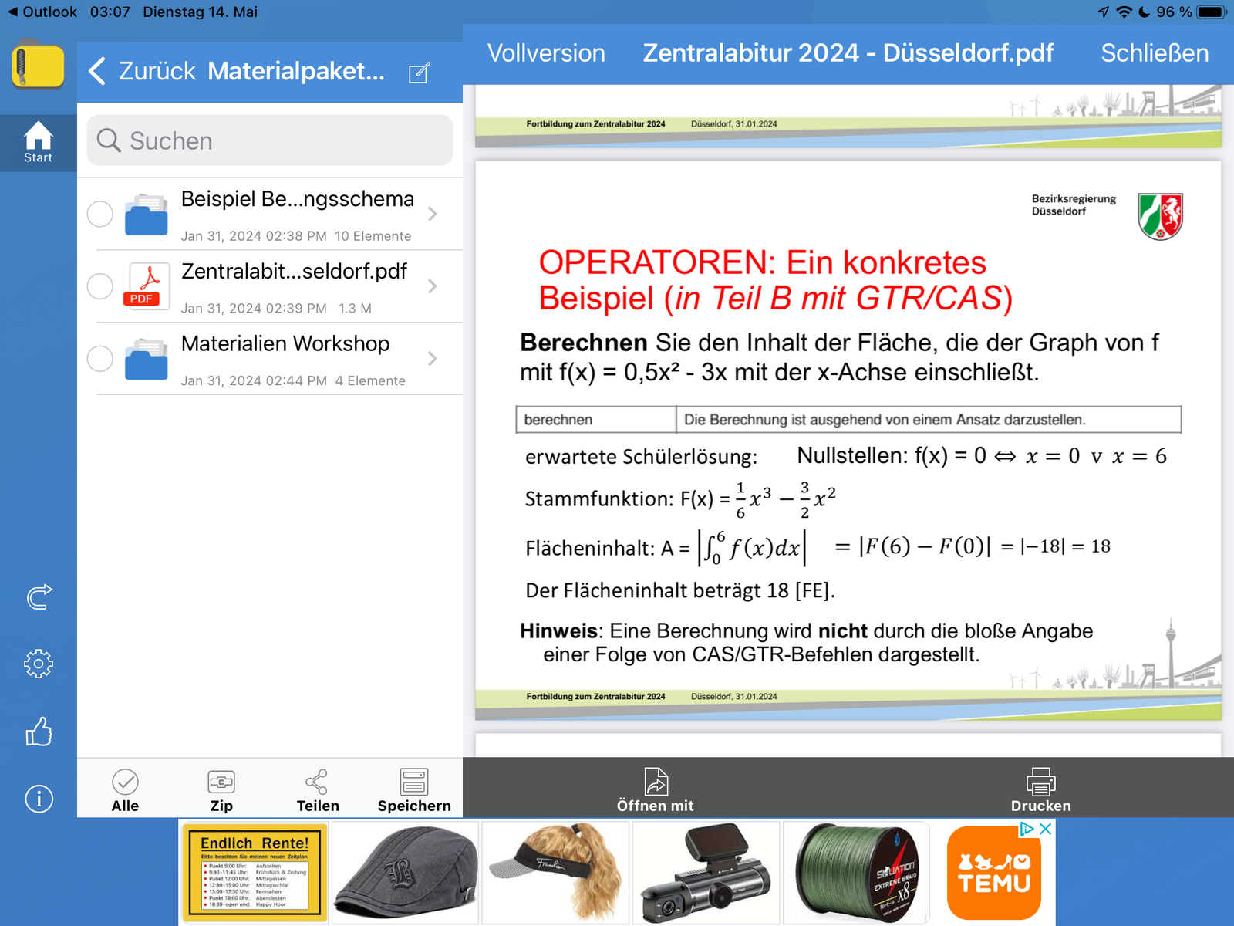
Task: Open the settings gear in sidebar
Action: 39,664
